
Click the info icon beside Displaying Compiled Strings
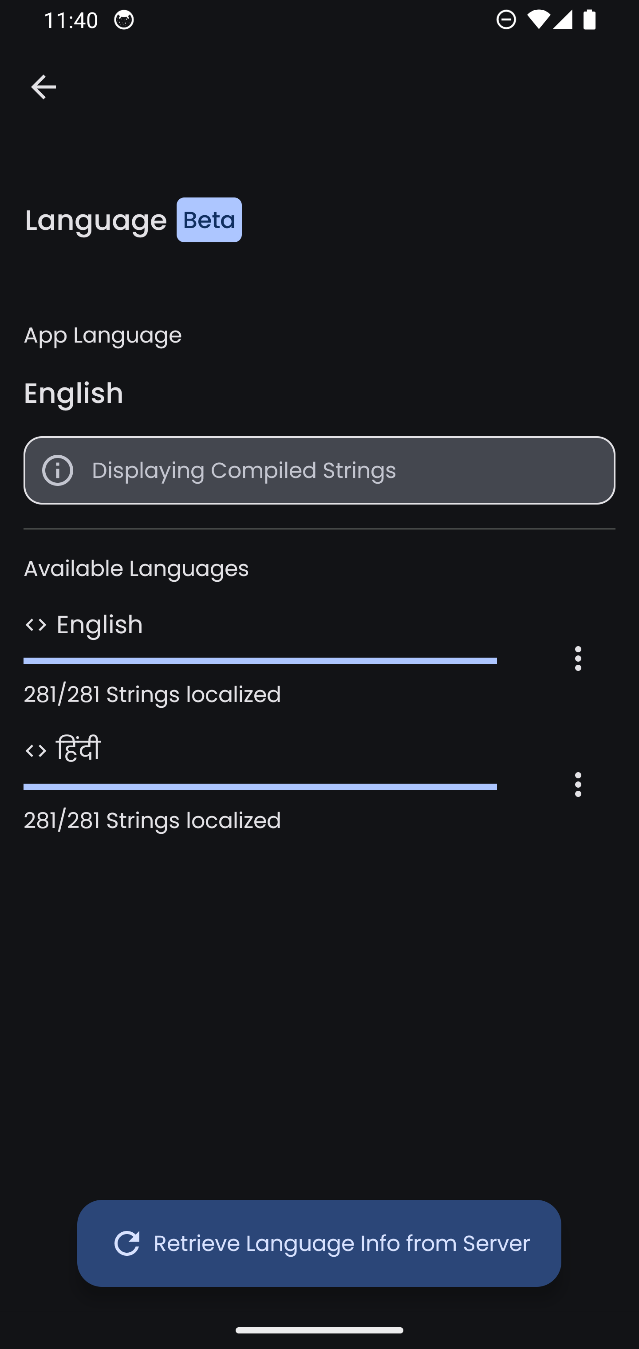tap(58, 470)
